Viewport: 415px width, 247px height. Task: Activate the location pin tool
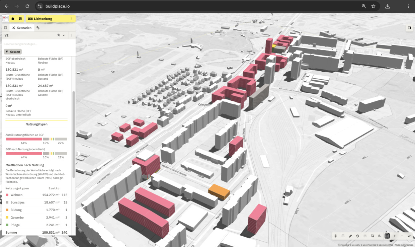click(358, 236)
